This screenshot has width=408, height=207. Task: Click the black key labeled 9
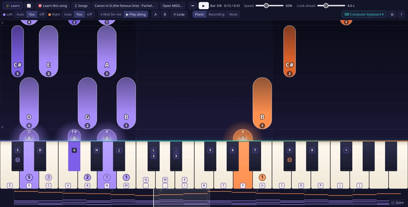tap(289, 156)
